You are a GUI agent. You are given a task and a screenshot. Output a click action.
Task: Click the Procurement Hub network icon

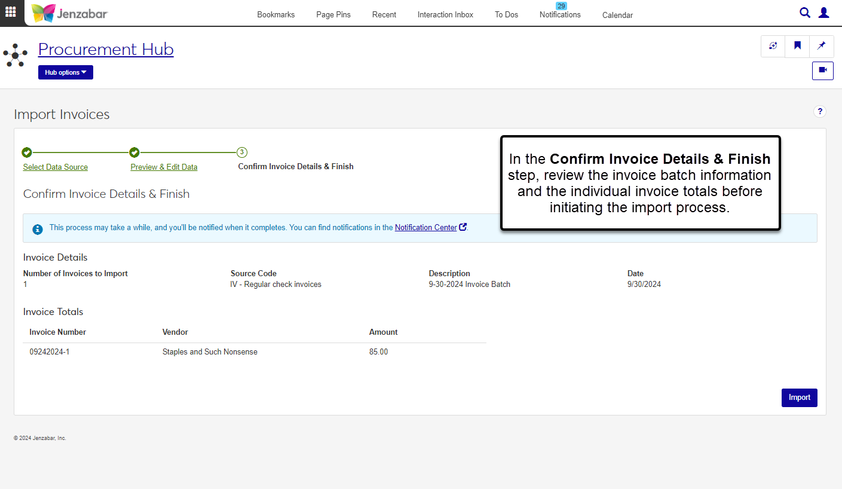click(15, 56)
